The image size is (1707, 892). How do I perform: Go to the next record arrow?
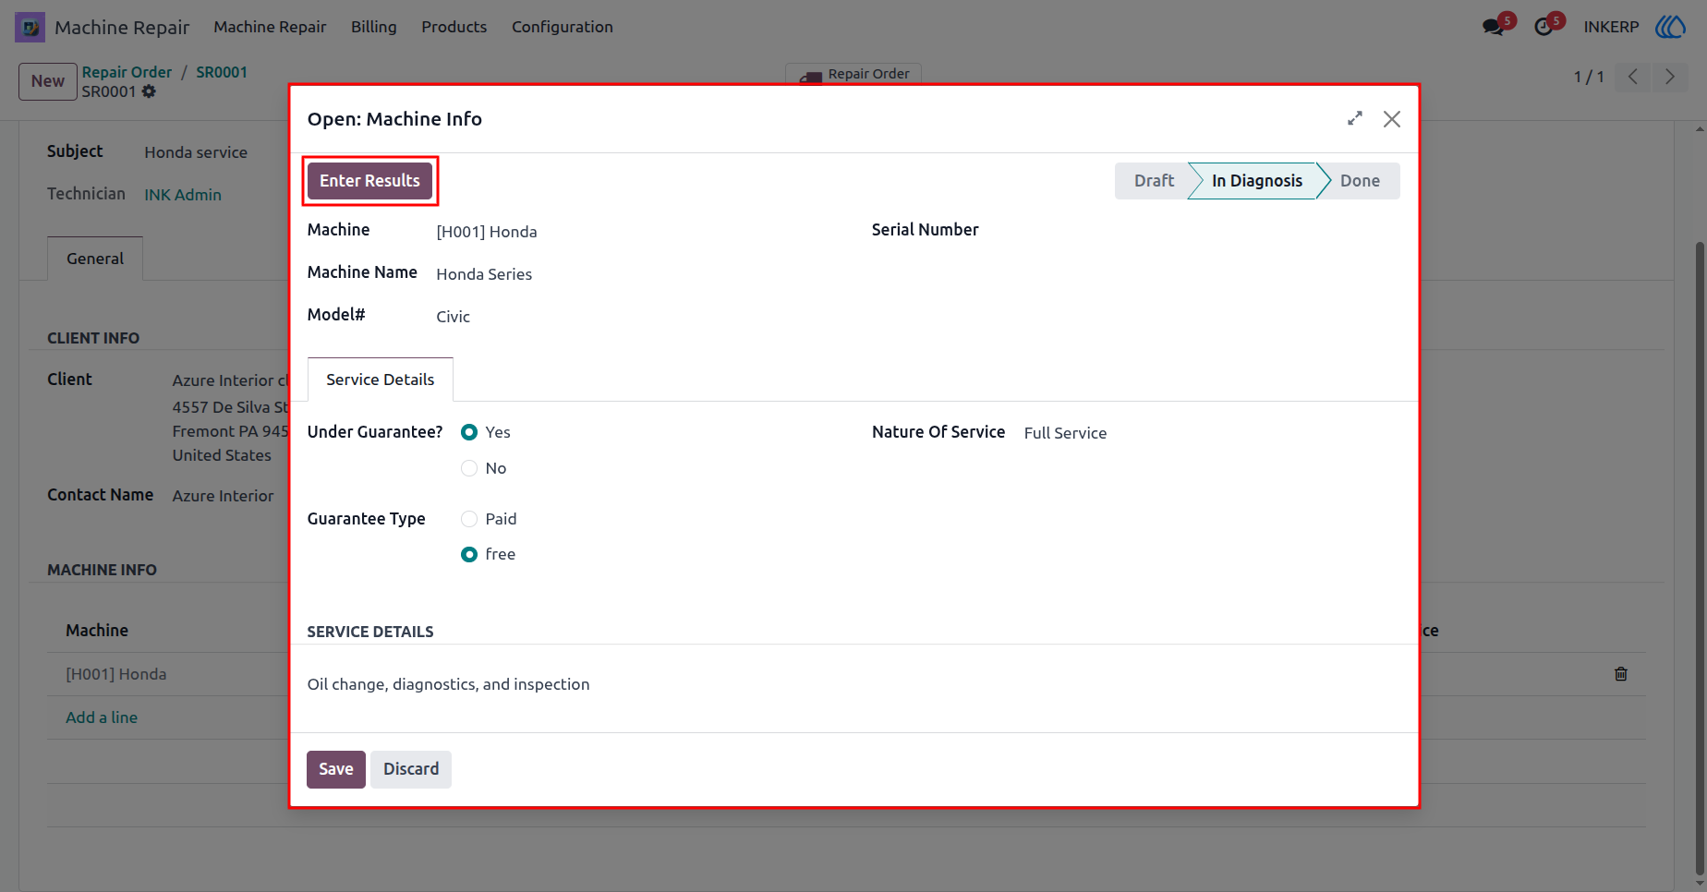point(1670,77)
